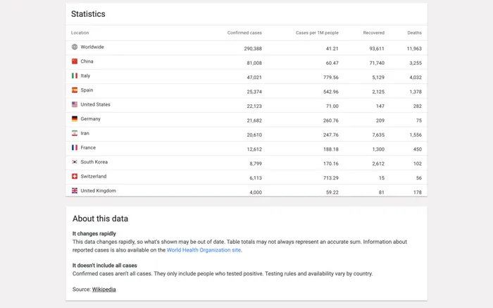Click the United States flag icon

tap(75, 104)
